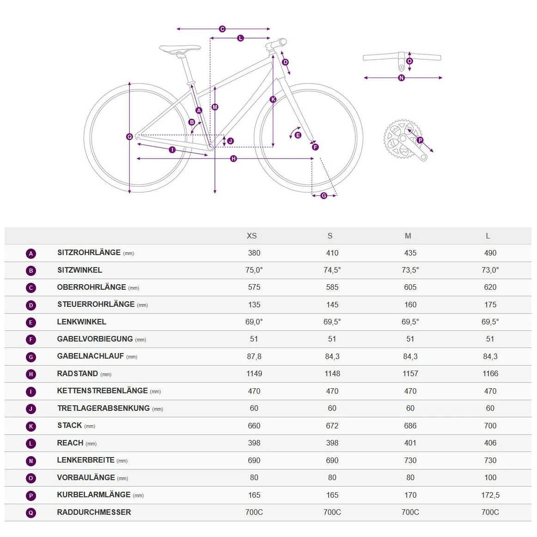Select the M size column header

pos(408,236)
